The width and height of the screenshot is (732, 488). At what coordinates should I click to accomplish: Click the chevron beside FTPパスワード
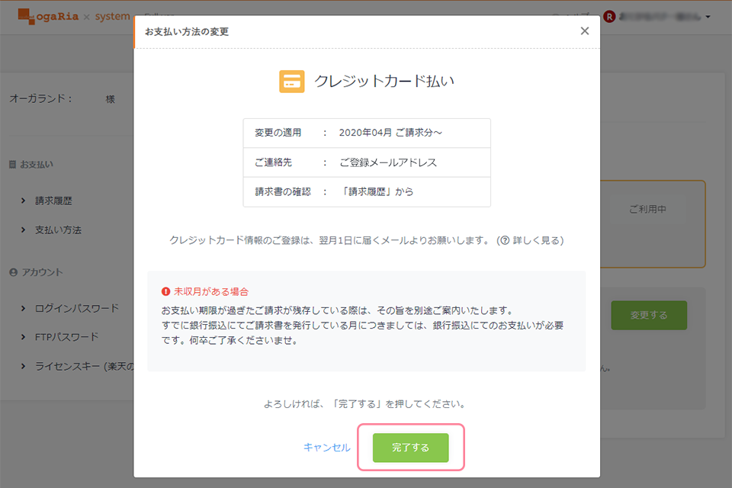(x=23, y=337)
